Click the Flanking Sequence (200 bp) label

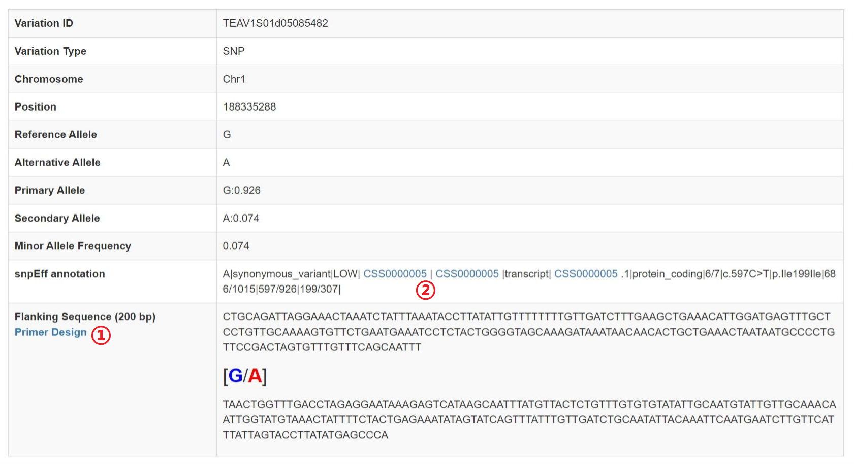click(85, 317)
